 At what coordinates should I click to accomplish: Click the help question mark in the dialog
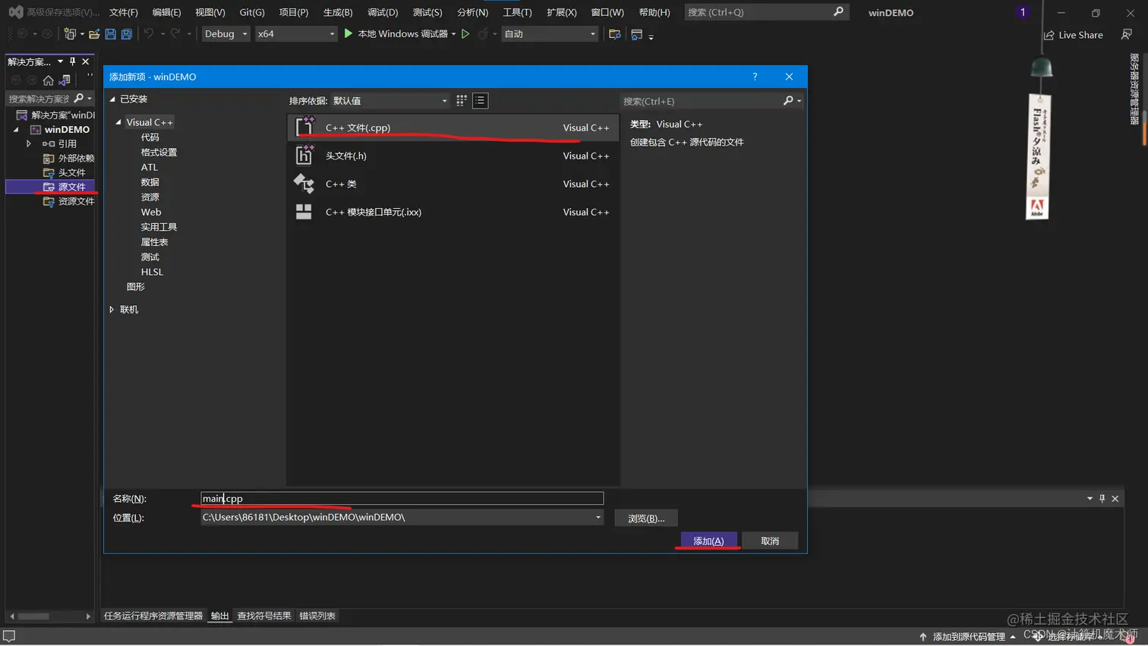[x=755, y=77]
